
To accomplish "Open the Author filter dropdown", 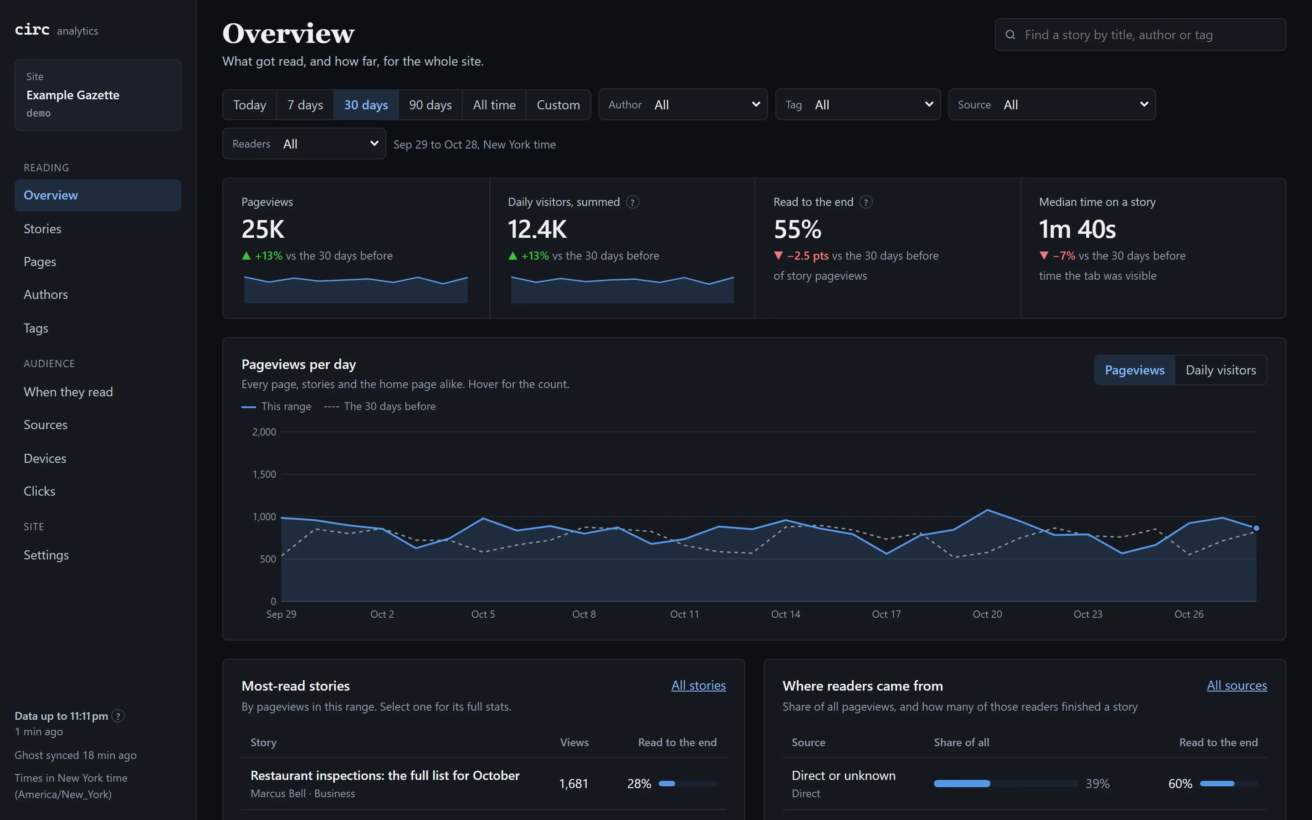I will pos(683,105).
